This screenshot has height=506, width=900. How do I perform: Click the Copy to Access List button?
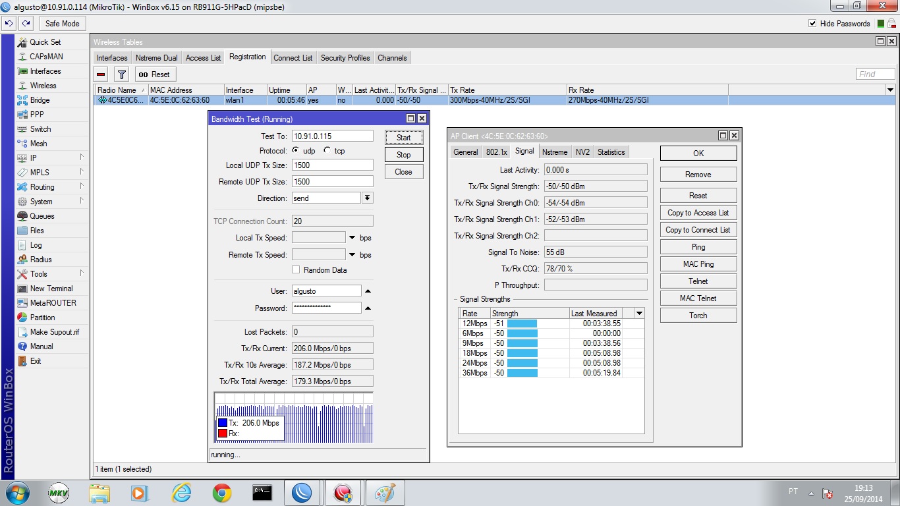point(698,213)
